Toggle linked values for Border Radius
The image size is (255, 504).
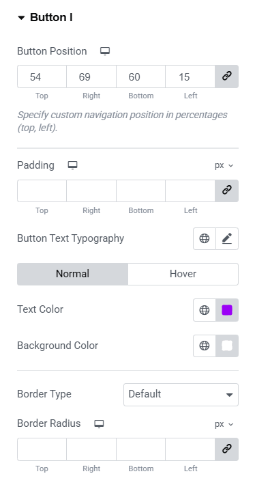(227, 449)
